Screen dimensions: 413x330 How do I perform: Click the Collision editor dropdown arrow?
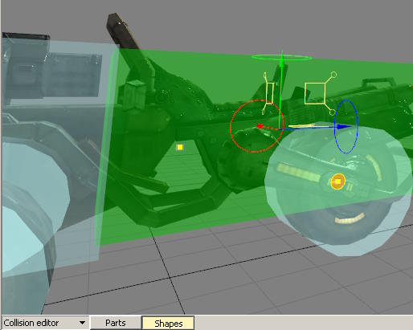(83, 323)
